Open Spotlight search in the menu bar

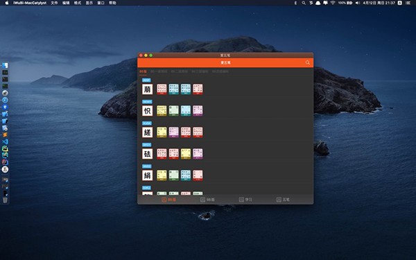304,3
